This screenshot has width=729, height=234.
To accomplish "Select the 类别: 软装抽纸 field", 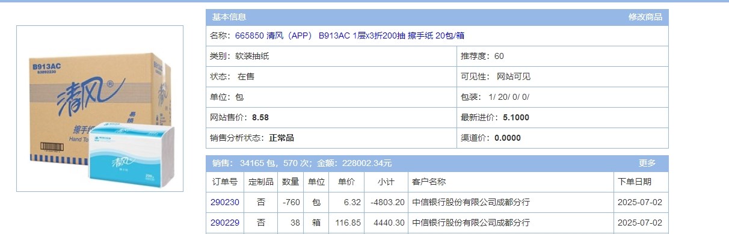I will pos(331,56).
